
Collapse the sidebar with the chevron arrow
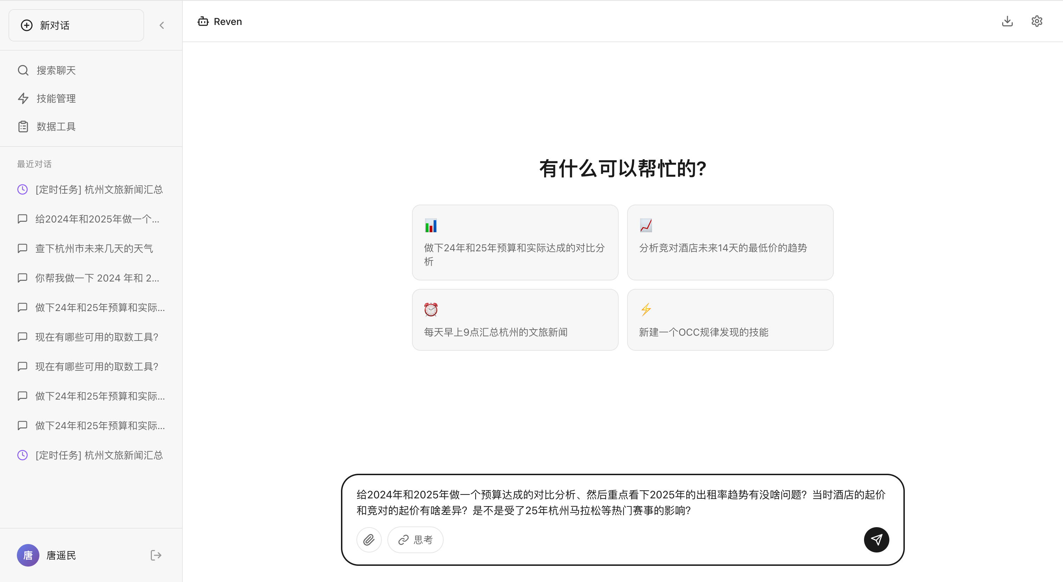(162, 25)
